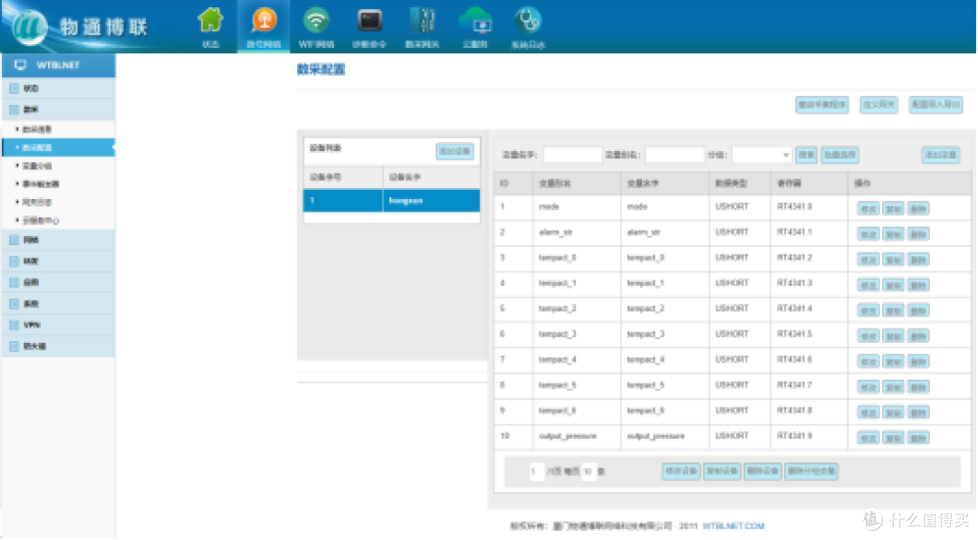This screenshot has height=540, width=978.
Task: Click the delete group variables button
Action: click(x=810, y=471)
